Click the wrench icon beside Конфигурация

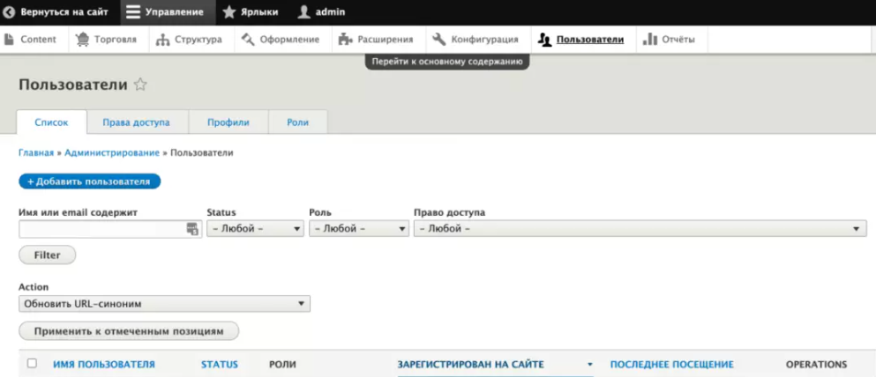(439, 39)
